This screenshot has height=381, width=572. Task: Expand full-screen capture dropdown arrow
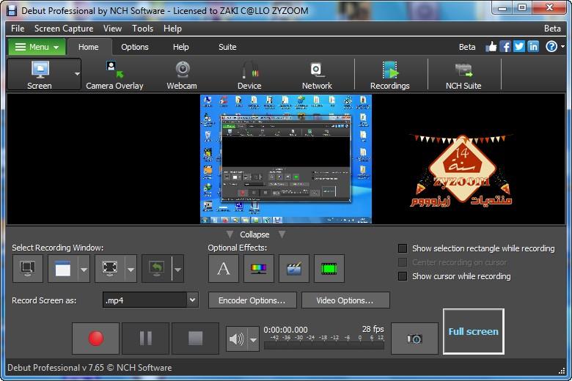(x=131, y=270)
